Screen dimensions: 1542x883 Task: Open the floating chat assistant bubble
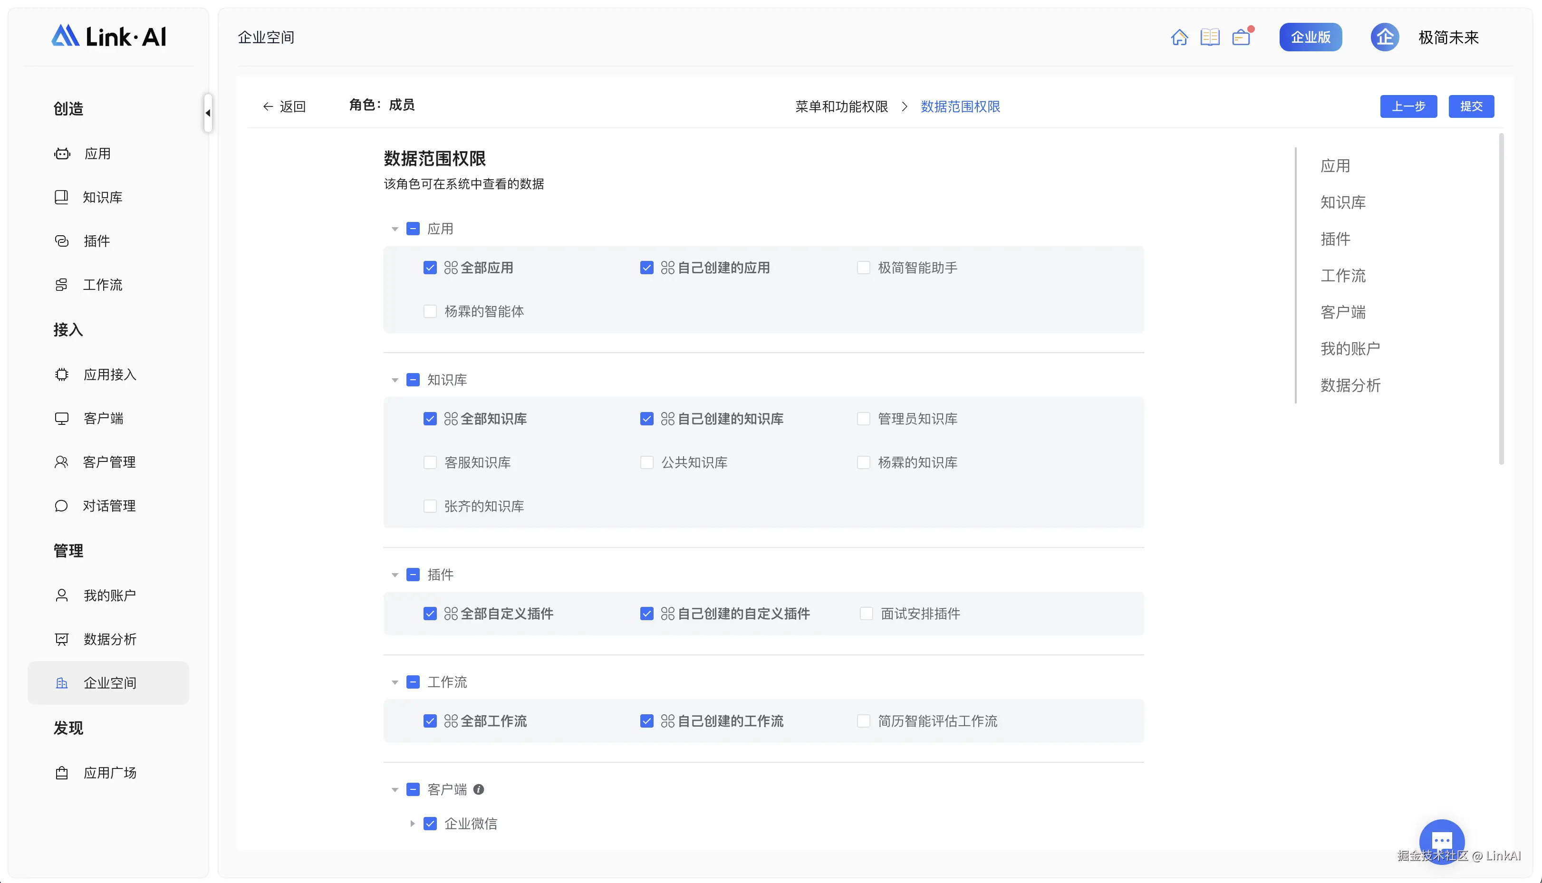1442,841
